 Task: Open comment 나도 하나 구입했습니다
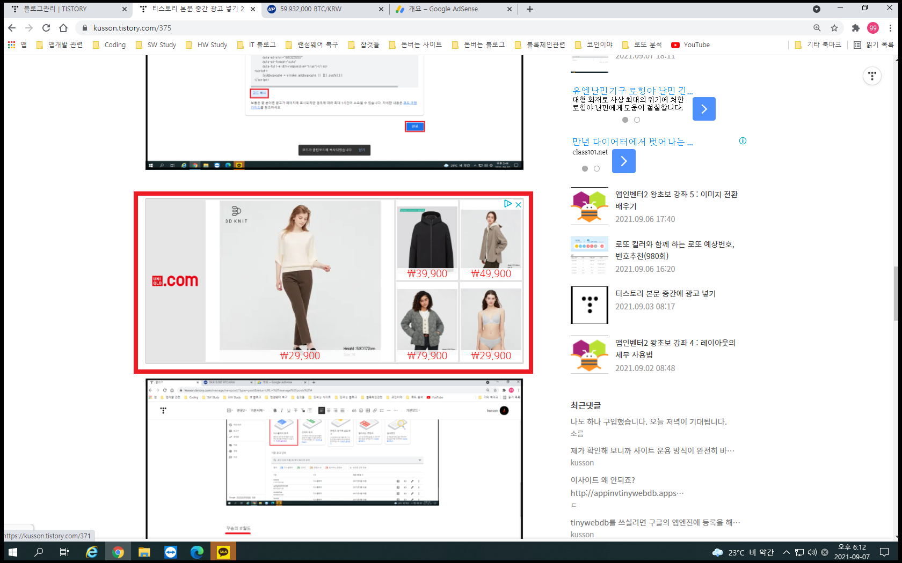(649, 422)
